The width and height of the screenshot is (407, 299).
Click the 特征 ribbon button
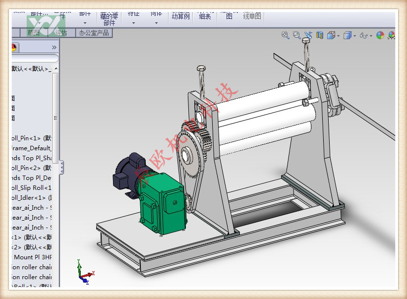(x=134, y=14)
